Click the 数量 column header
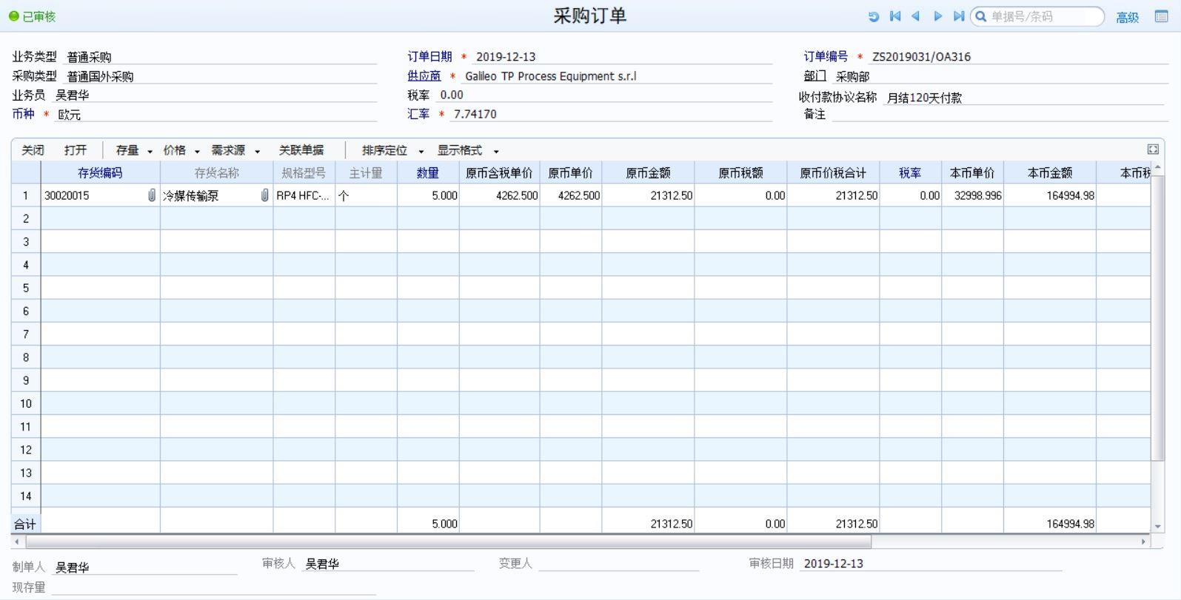 pyautogui.click(x=428, y=173)
